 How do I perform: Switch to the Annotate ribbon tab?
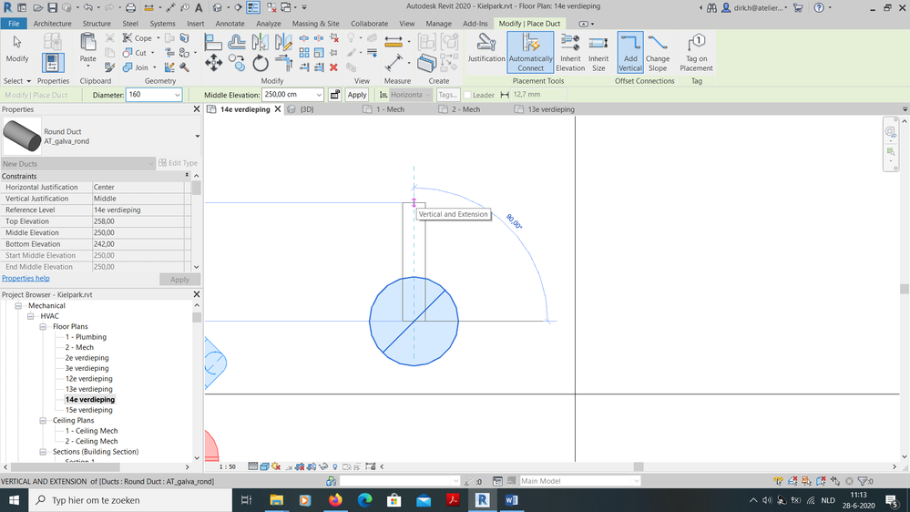point(230,23)
